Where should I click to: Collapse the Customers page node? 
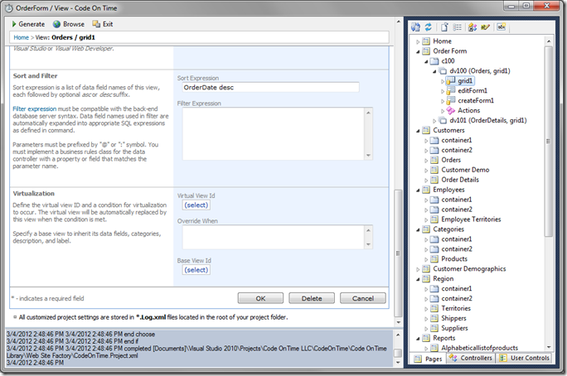pos(418,131)
